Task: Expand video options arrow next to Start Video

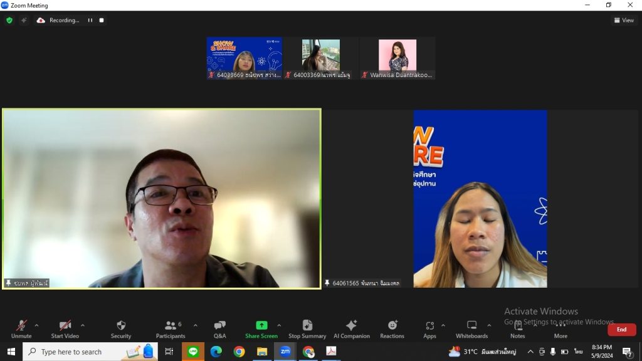Action: 83,325
